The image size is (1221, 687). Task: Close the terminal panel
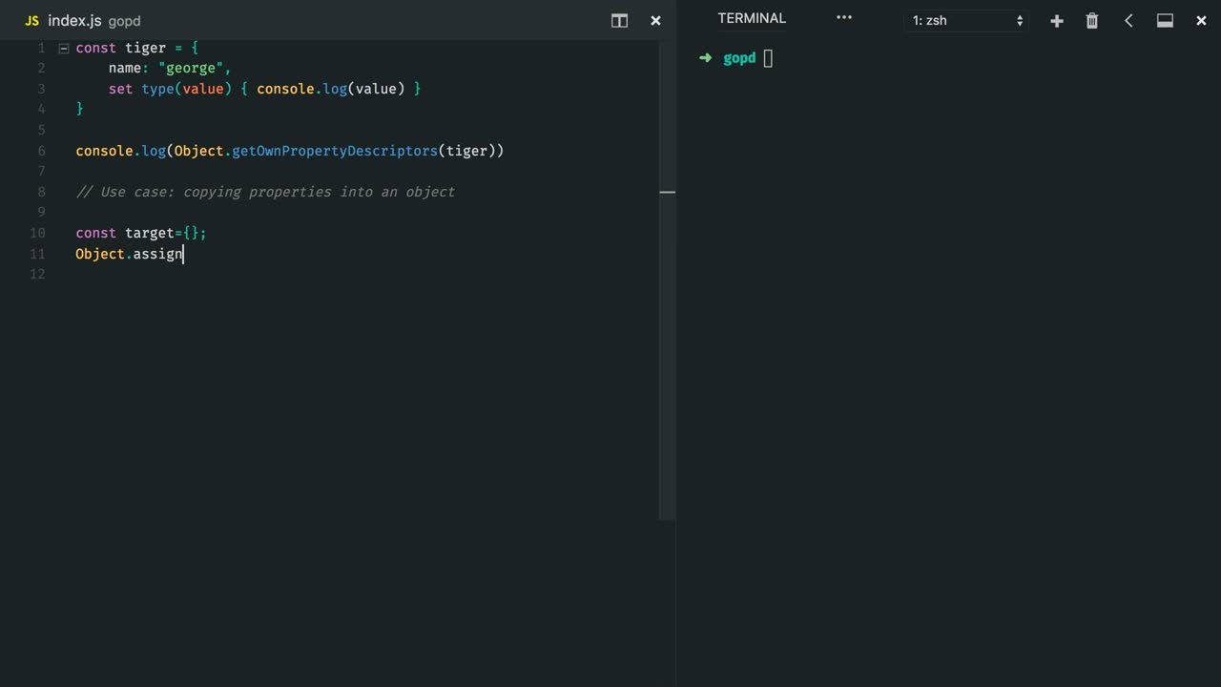click(1201, 21)
